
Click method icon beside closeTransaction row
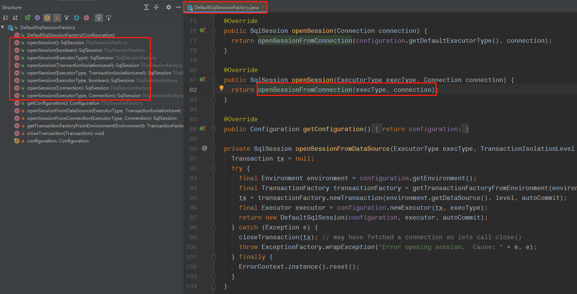point(17,133)
